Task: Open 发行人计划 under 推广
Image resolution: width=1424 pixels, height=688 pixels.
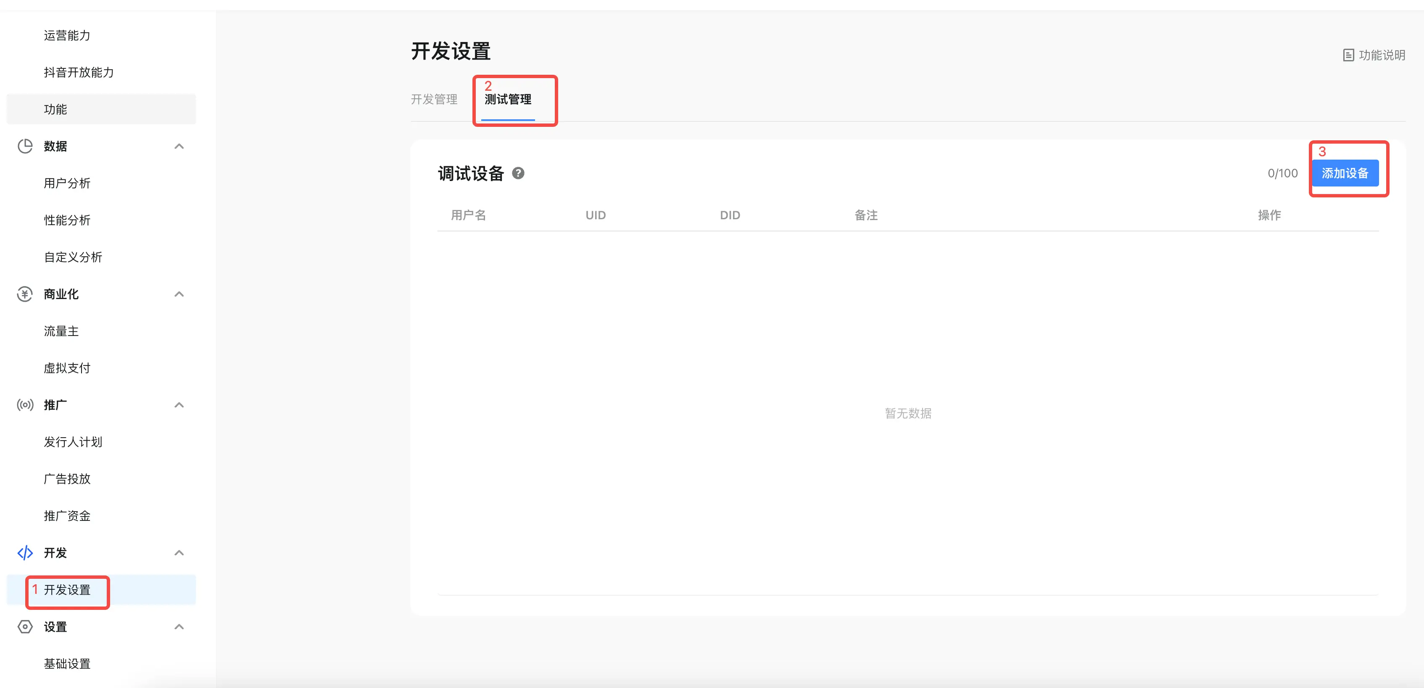Action: click(x=73, y=442)
